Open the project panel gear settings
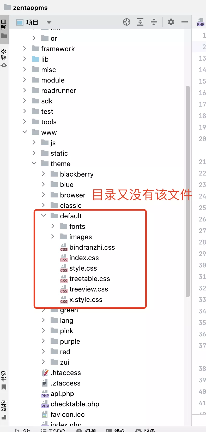Image resolution: width=206 pixels, height=432 pixels. click(x=171, y=22)
